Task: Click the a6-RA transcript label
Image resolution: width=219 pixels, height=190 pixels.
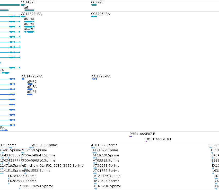Action: pos(29,19)
